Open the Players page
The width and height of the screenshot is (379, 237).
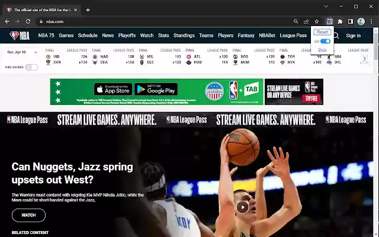pos(226,36)
